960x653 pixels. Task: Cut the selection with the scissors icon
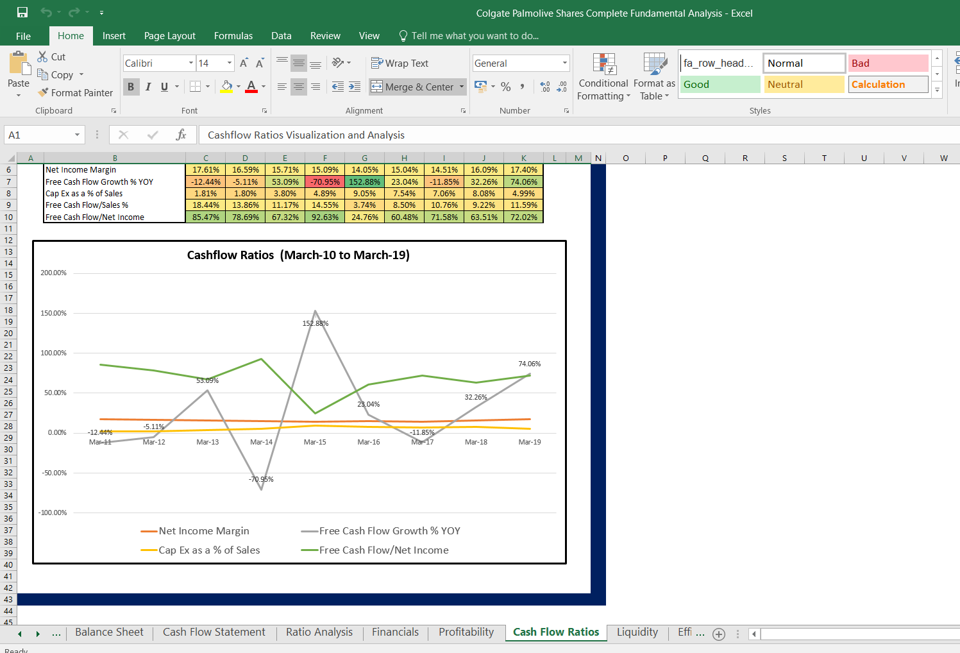click(x=43, y=56)
